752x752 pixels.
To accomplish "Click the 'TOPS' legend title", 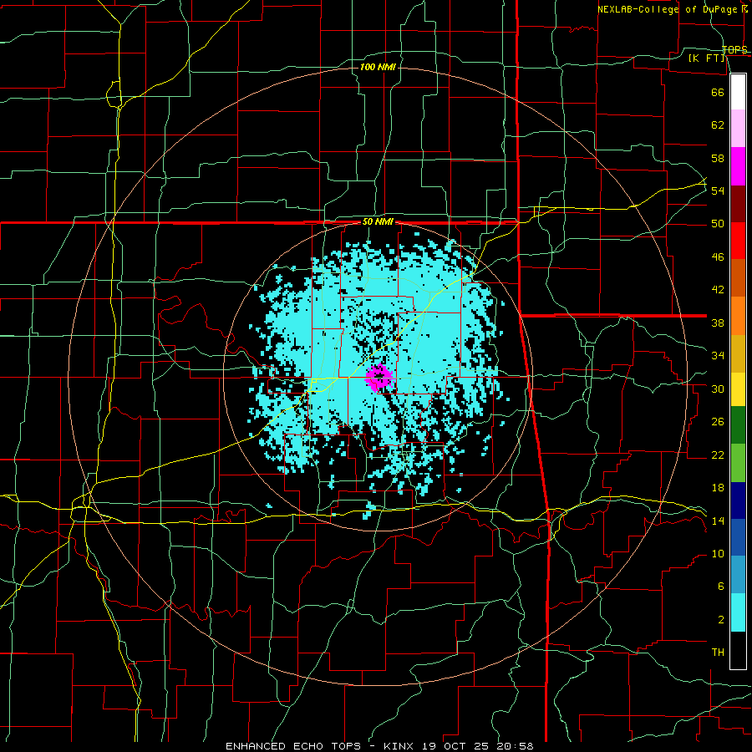I will (734, 49).
